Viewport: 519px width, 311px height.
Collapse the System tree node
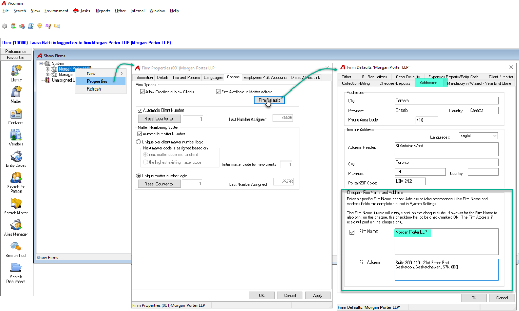click(41, 64)
